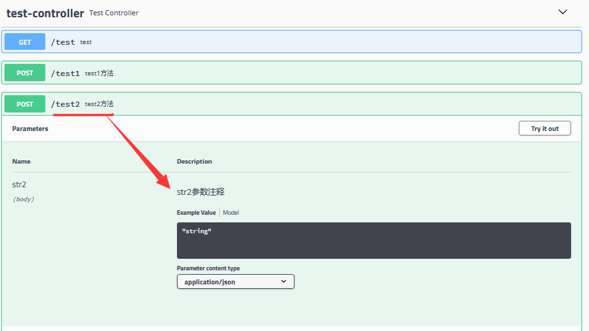Select the str2 parameter name
The image size is (589, 331).
click(19, 185)
